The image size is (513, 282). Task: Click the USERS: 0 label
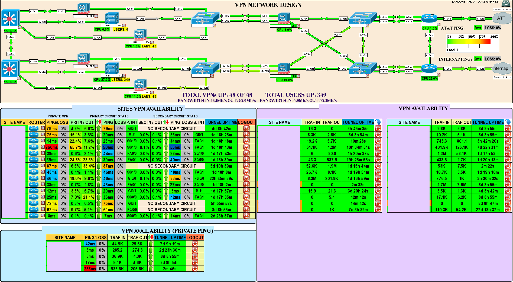pyautogui.click(x=121, y=30)
